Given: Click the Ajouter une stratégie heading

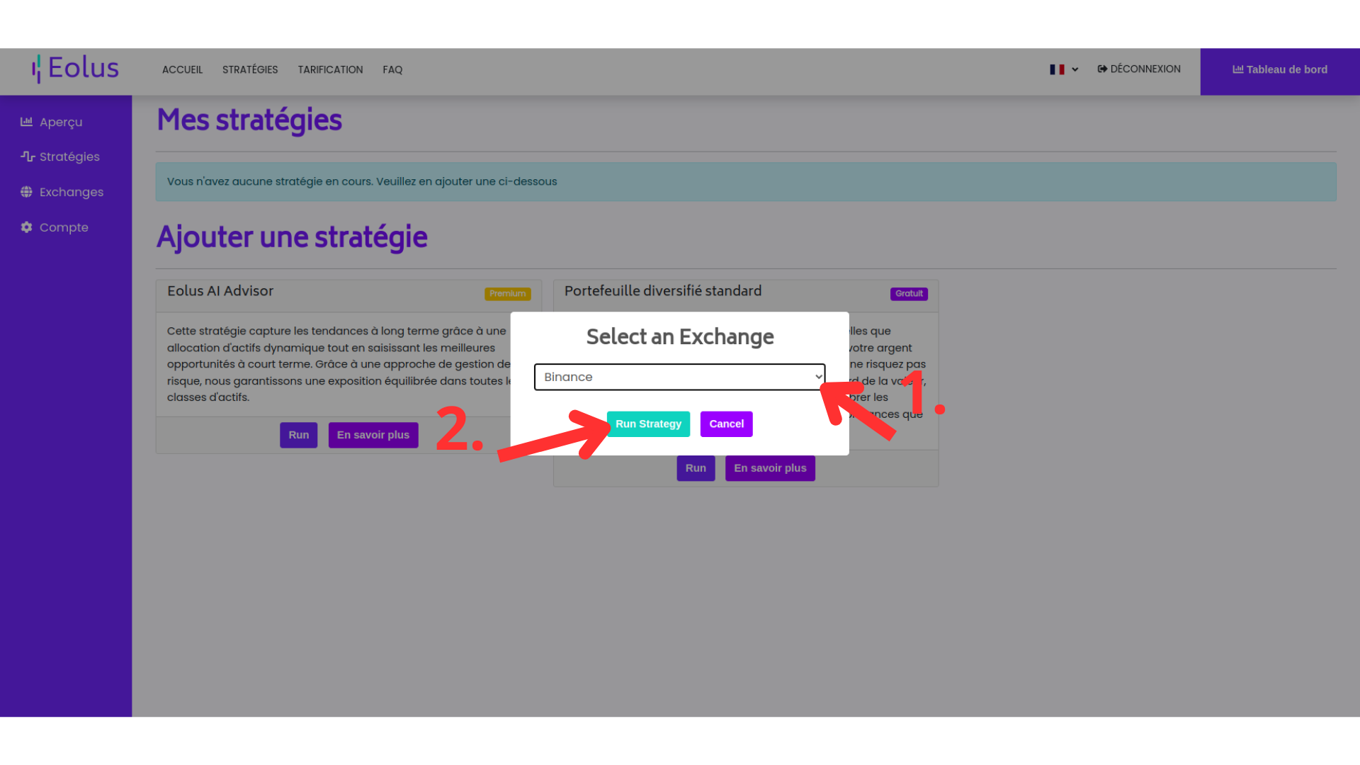Looking at the screenshot, I should pos(292,237).
